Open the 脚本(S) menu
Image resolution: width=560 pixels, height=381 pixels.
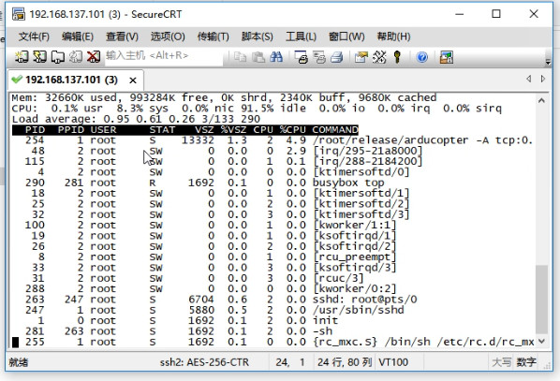tap(258, 37)
